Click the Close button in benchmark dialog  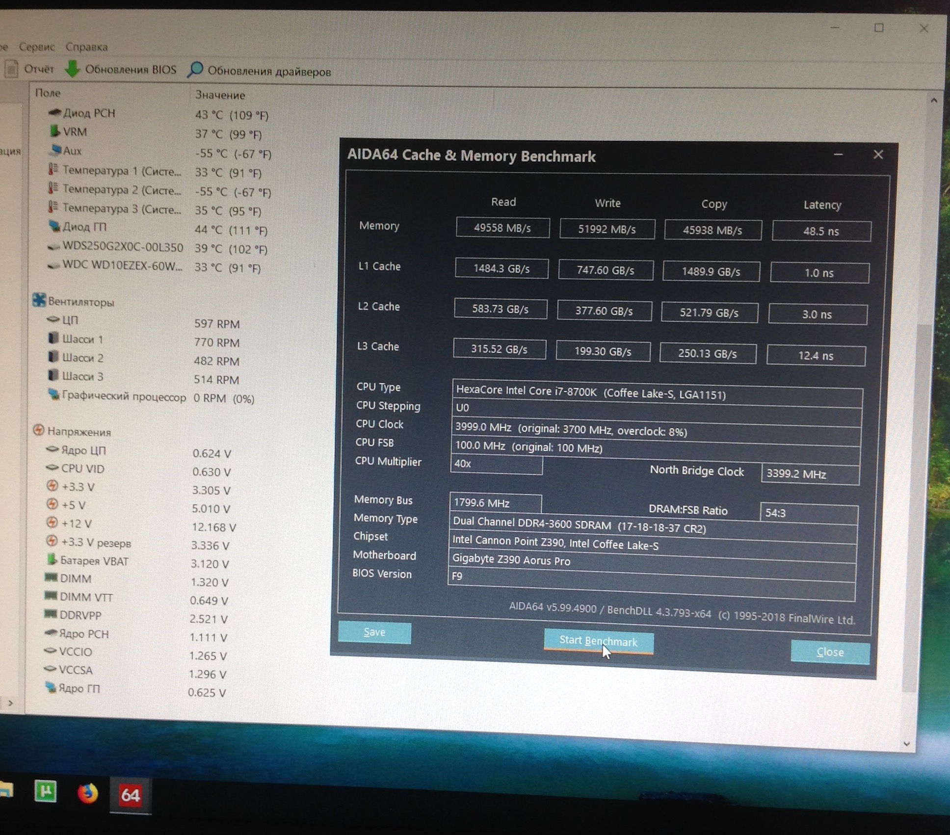click(x=830, y=652)
